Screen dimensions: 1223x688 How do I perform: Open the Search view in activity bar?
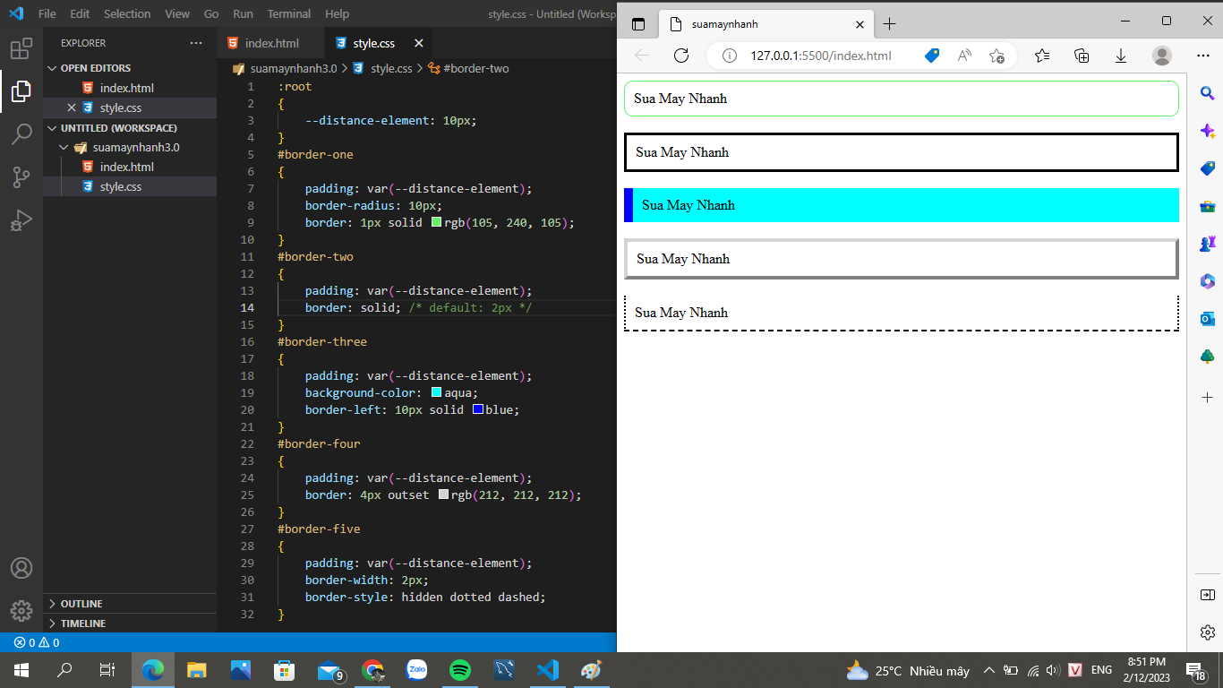(21, 134)
